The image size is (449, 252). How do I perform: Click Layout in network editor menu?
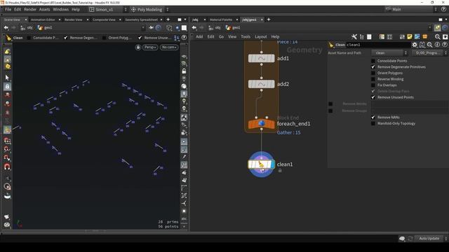pos(260,36)
